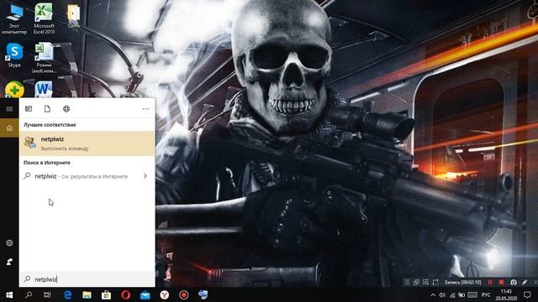The width and height of the screenshot is (538, 302).
Task: Open the Mail app from the taskbar
Action: (x=145, y=294)
